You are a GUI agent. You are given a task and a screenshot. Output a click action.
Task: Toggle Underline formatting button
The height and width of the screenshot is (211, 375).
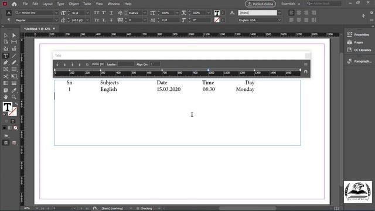[x=111, y=13]
